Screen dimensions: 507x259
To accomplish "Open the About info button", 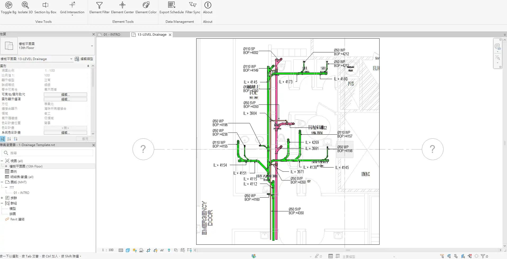I will click(x=208, y=8).
